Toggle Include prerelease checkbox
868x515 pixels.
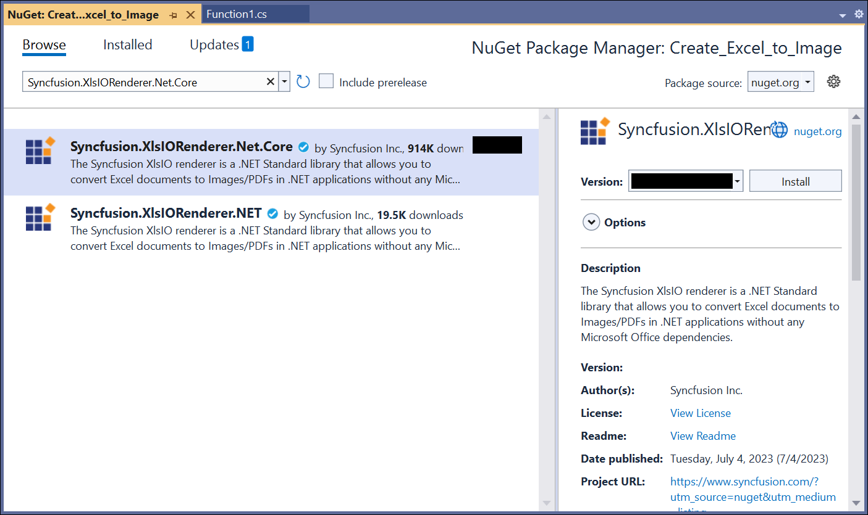click(x=326, y=81)
